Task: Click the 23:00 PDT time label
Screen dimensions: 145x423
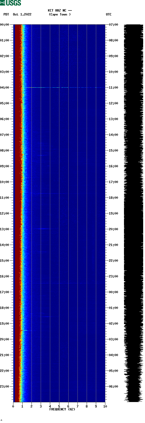Action: [x=4, y=387]
